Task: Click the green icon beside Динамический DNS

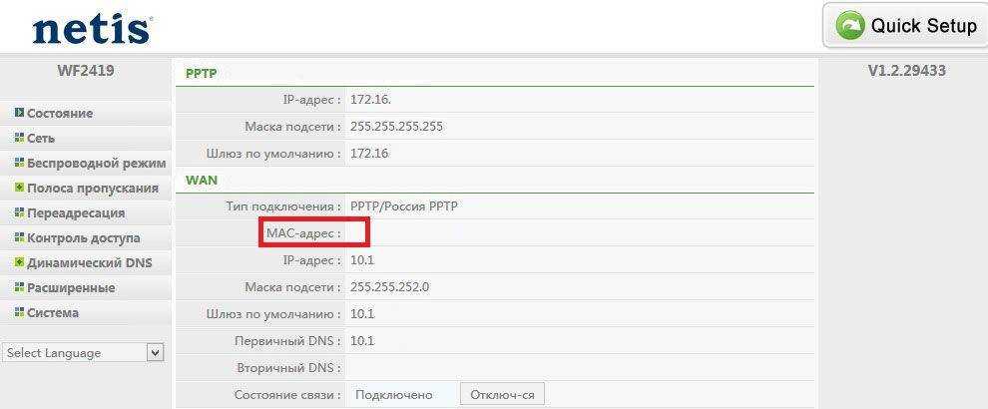Action: click(19, 262)
